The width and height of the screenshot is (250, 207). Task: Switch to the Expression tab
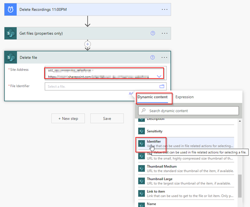[184, 97]
